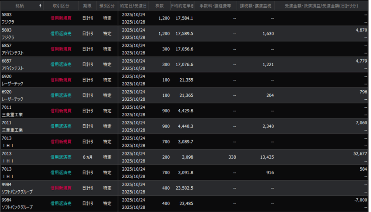Select the IHI 6ヵ月 term cell
Image resolution: width=371 pixels, height=212 pixels.
[87, 157]
